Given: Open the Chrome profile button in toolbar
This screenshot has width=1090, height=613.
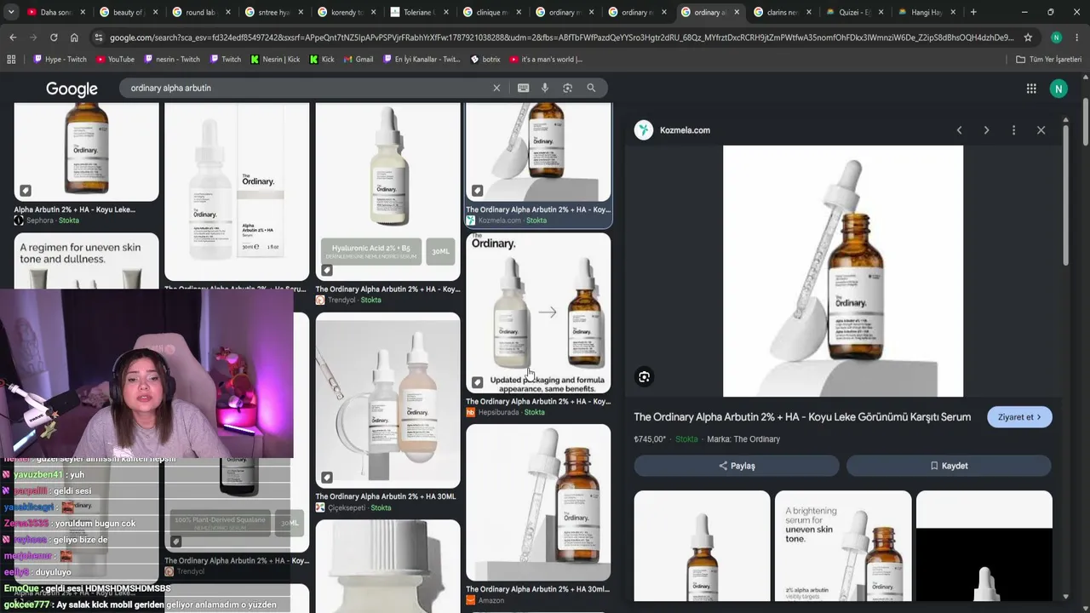Looking at the screenshot, I should click(1056, 37).
